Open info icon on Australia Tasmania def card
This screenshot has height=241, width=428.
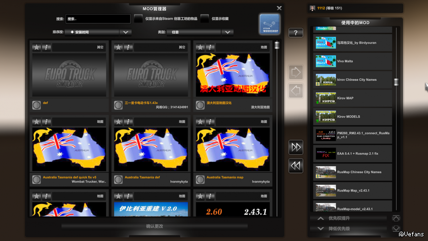[128, 122]
